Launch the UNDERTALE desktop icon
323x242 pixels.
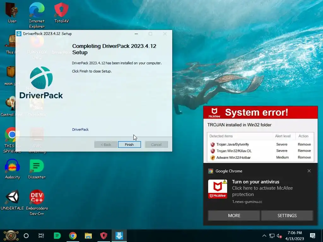point(12,200)
